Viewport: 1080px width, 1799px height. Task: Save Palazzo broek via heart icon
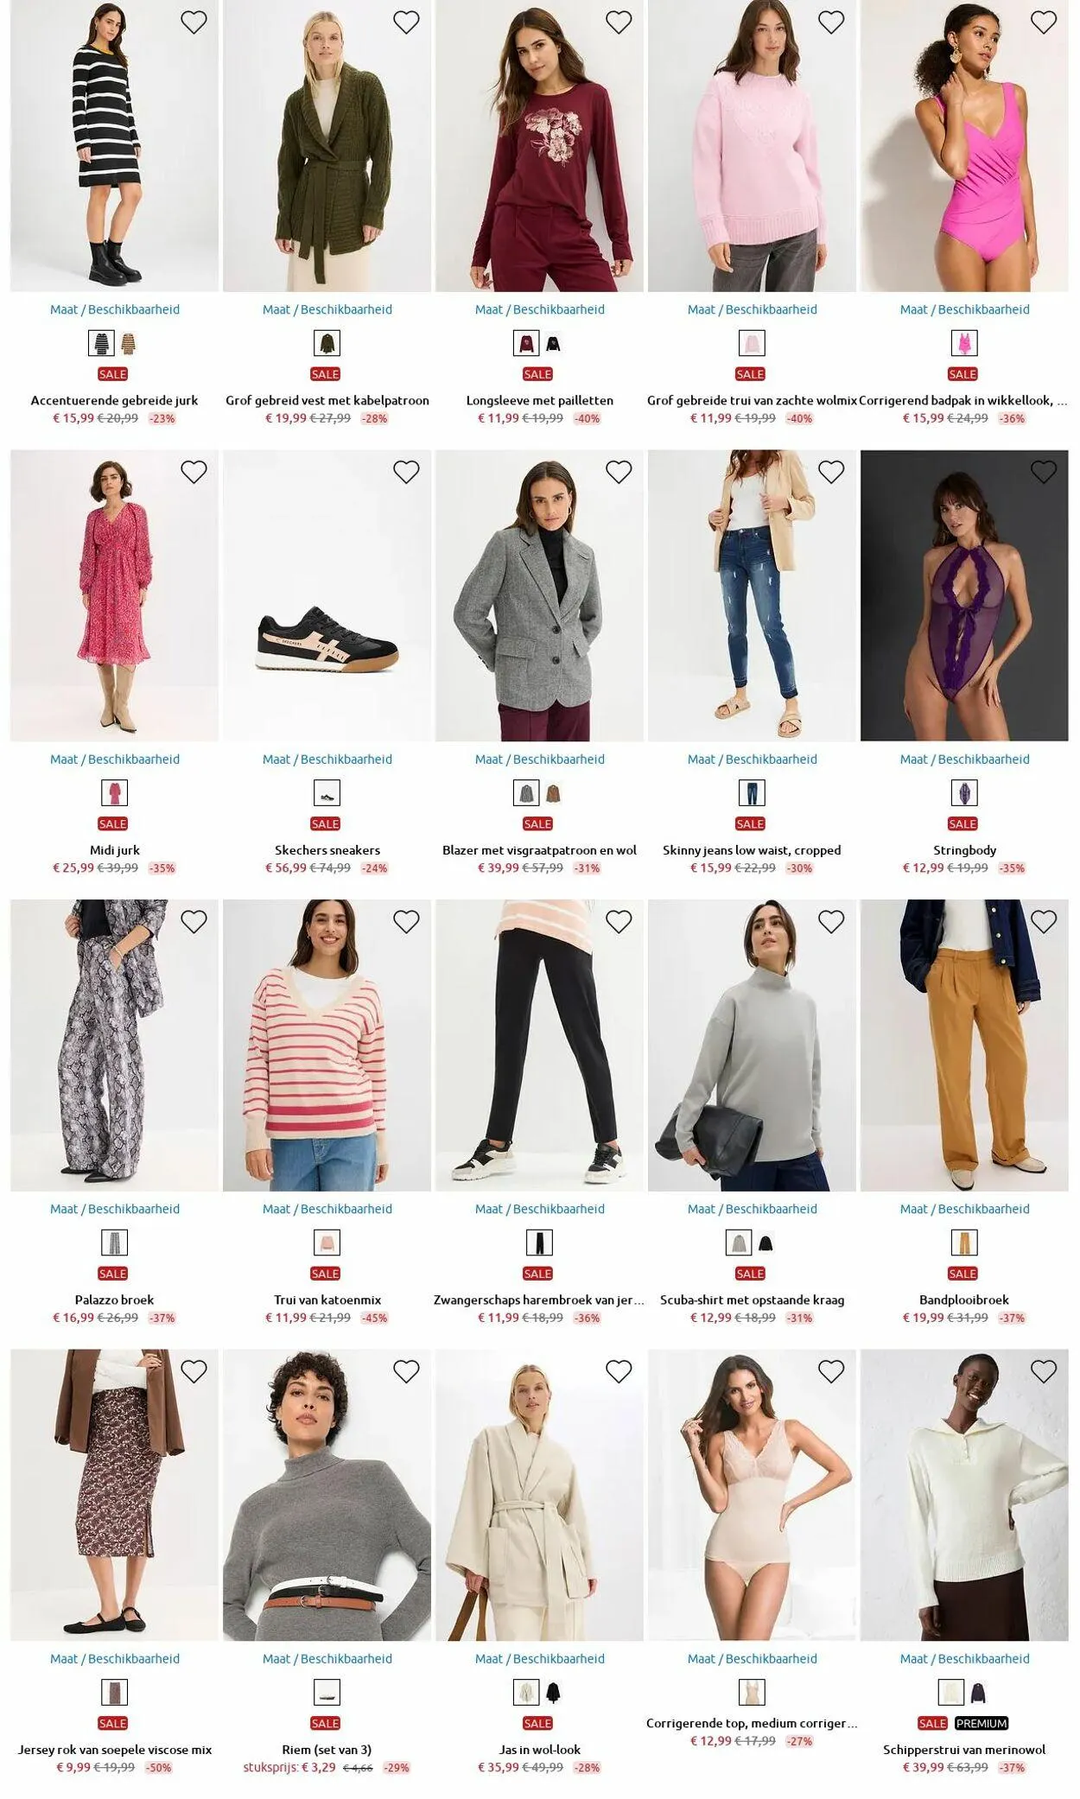pyautogui.click(x=194, y=922)
